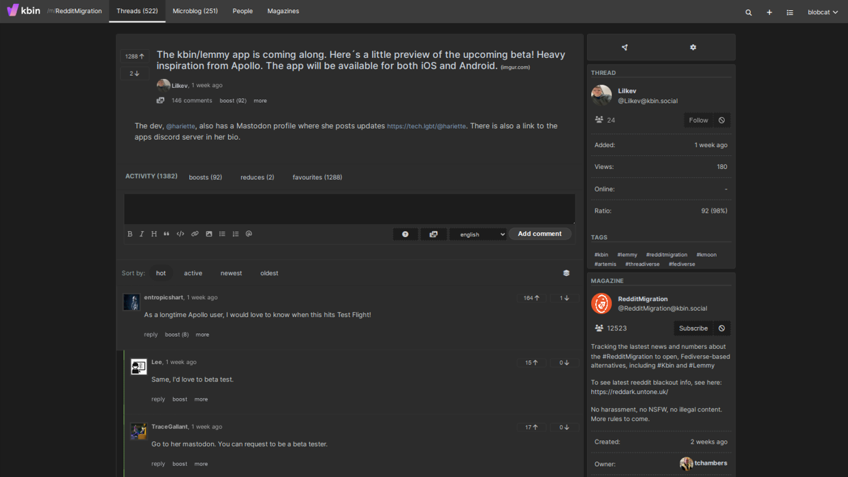Image resolution: width=848 pixels, height=477 pixels.
Task: Upvote TraceGallant's comment
Action: point(531,427)
